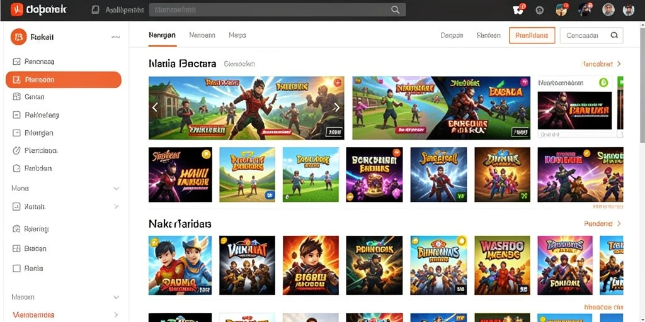Click the previous arrow on the first banner
The width and height of the screenshot is (645, 322).
pyautogui.click(x=155, y=108)
